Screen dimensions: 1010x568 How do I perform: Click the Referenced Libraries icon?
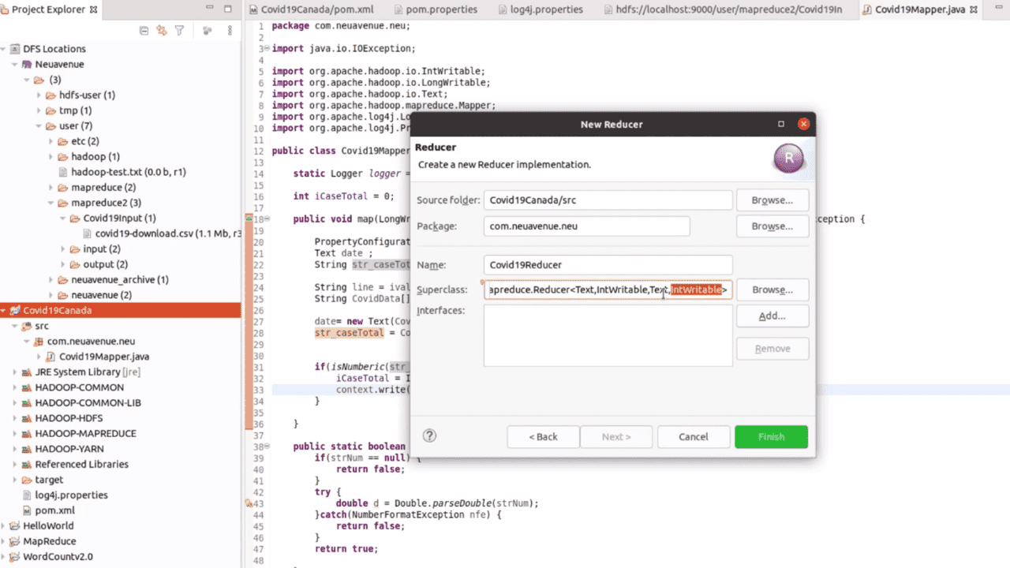(x=27, y=465)
